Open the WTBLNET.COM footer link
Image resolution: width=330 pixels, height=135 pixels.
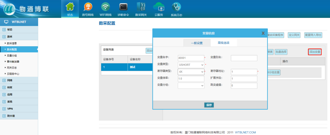[245, 132]
